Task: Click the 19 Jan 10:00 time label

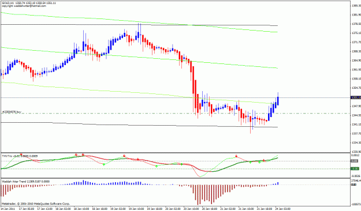Action: (136, 209)
